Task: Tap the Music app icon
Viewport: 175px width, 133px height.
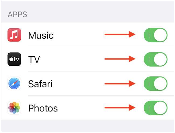Action: coord(14,35)
